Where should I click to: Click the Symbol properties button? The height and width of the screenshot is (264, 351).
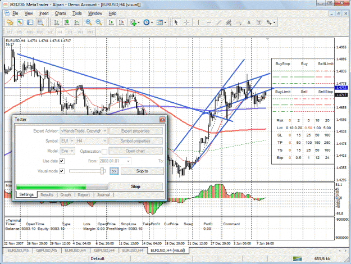pyautogui.click(x=135, y=141)
